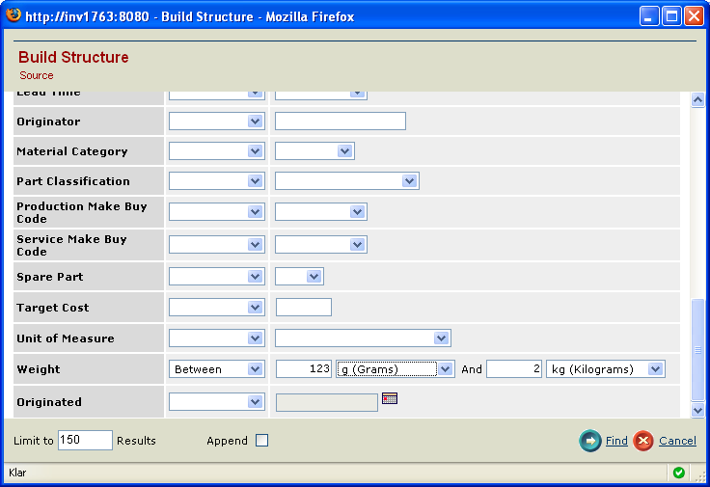The height and width of the screenshot is (487, 710).
Task: Click the Weight lower value field containing 123
Action: click(x=303, y=369)
